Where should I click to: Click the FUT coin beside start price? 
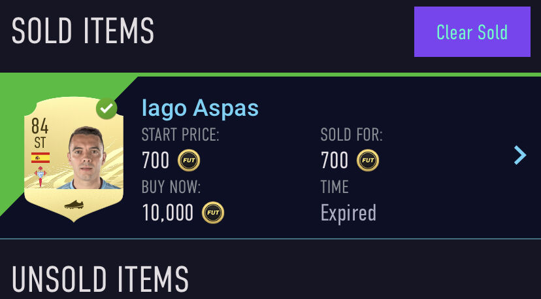click(189, 160)
